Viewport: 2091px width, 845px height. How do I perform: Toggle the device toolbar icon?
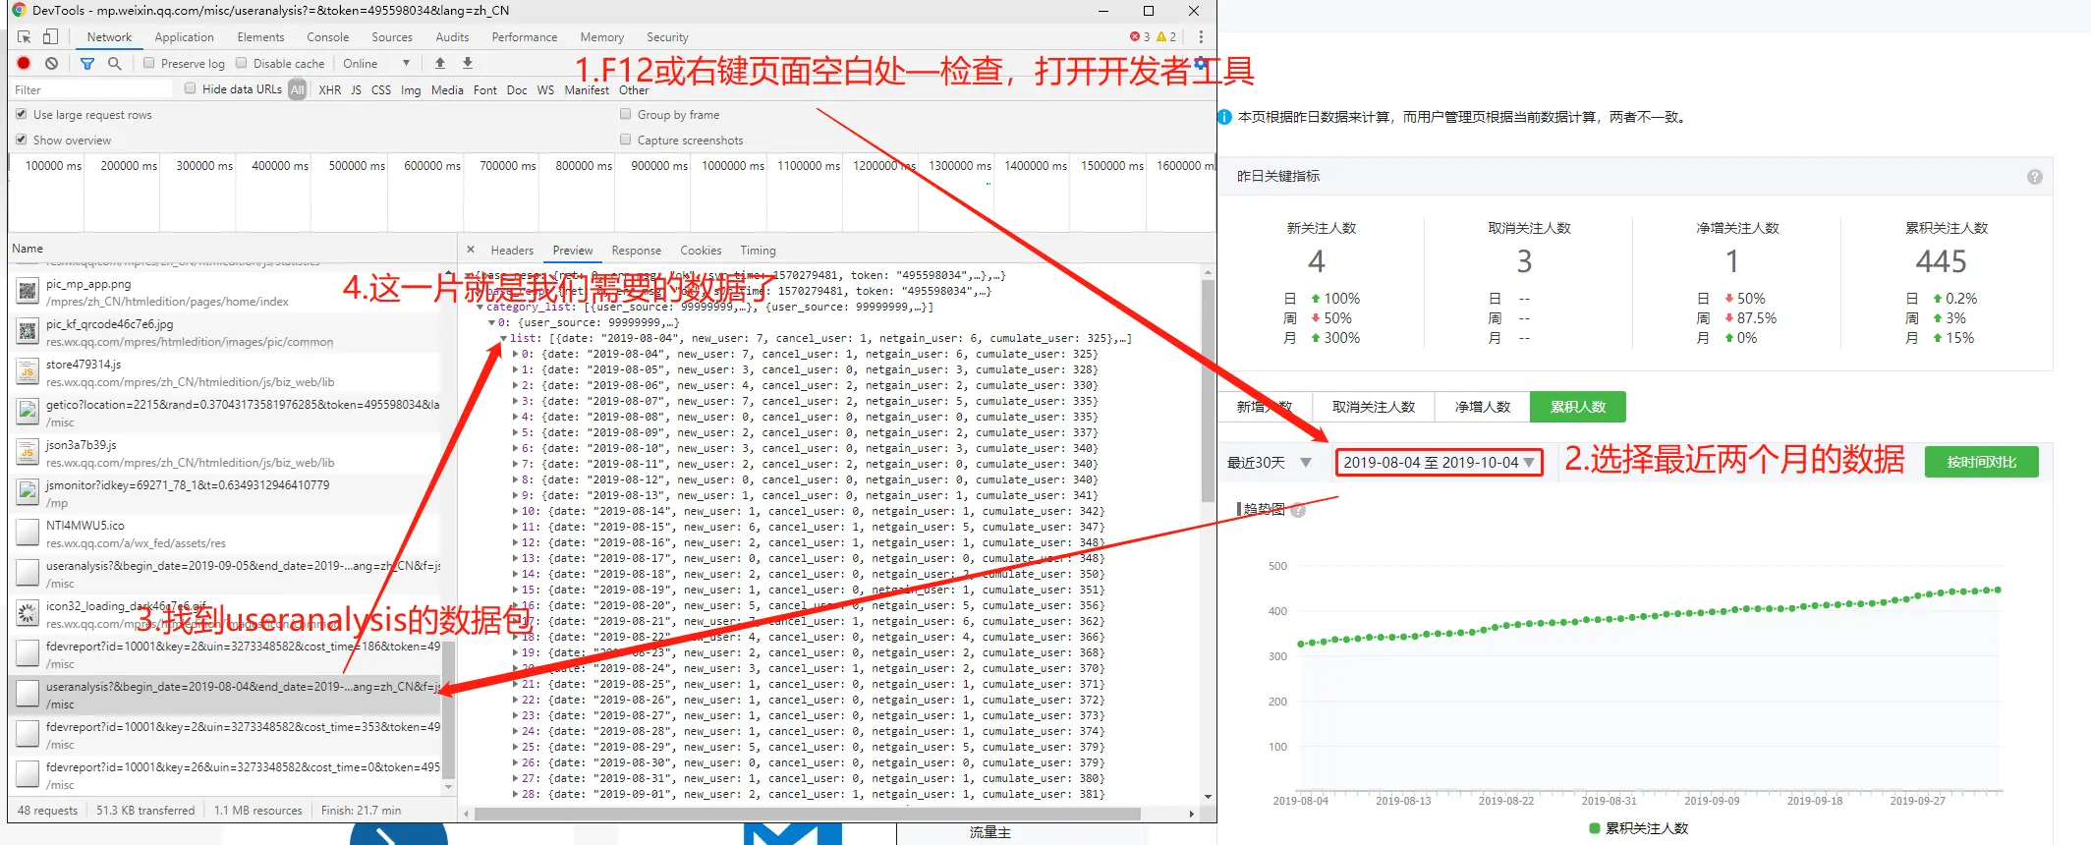coord(50,36)
